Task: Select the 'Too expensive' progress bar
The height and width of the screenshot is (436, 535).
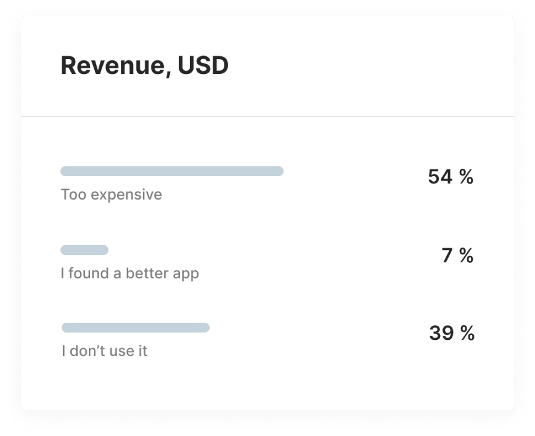Action: click(172, 171)
